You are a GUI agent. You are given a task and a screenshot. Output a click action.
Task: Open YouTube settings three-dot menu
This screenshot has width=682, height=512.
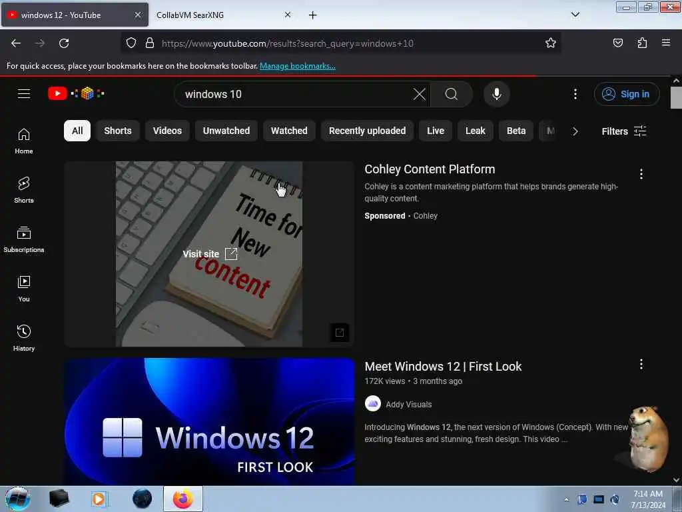point(575,94)
